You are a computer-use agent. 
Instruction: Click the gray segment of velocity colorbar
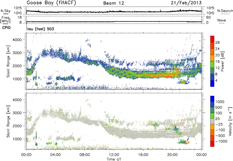pyautogui.click(x=212, y=121)
